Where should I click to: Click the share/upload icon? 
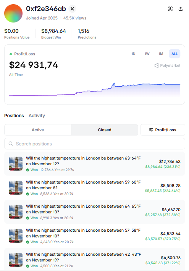181,9
